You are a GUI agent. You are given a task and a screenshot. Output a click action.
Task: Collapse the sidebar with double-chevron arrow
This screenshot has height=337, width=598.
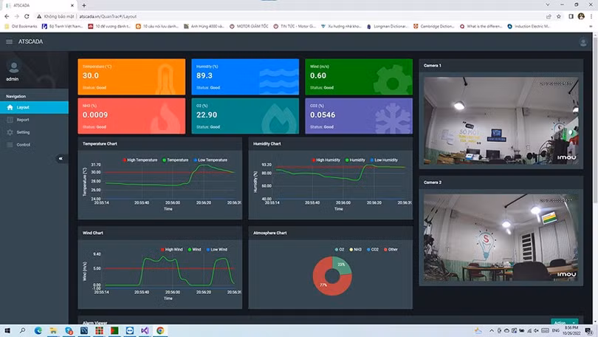click(x=61, y=158)
